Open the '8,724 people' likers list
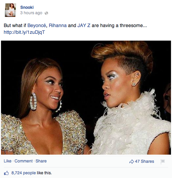This screenshot has height=178, width=172. [x=23, y=173]
